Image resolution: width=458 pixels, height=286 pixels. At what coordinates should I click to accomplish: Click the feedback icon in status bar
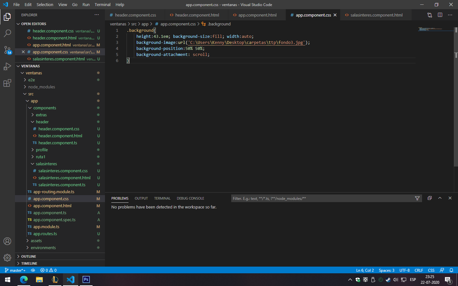[442, 270]
